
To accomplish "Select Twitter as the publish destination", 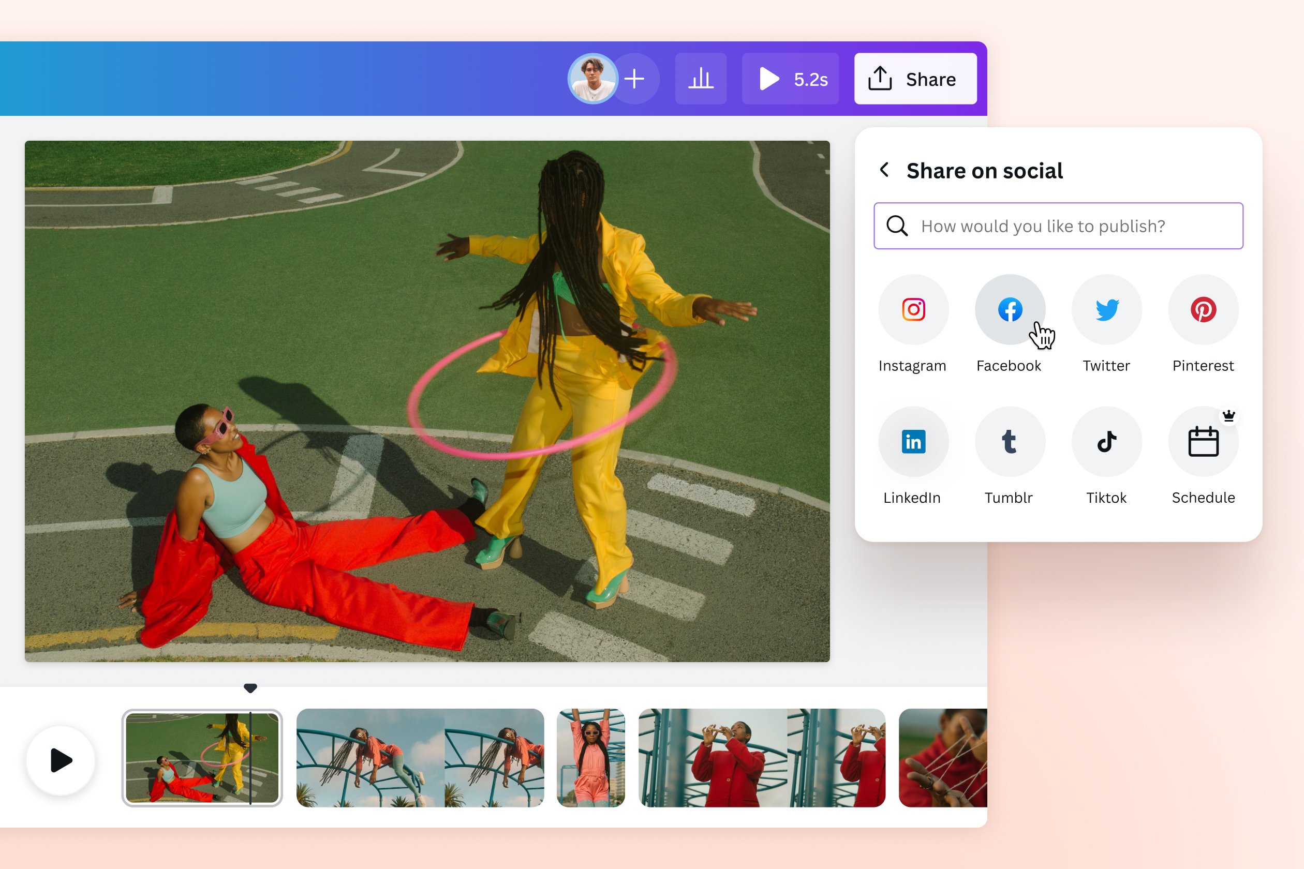I will pyautogui.click(x=1106, y=309).
